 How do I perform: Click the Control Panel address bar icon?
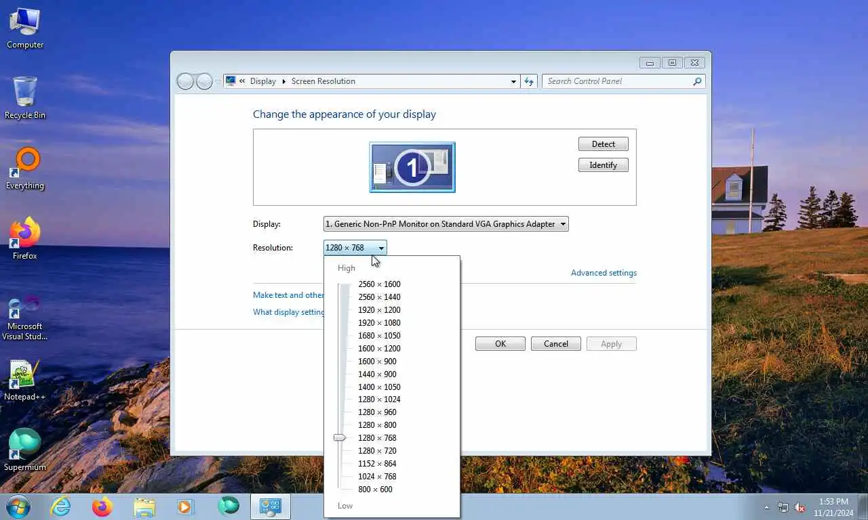pos(231,81)
